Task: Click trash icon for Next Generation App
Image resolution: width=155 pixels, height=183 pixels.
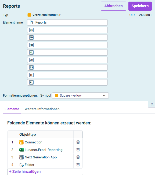Action: pos(78,157)
